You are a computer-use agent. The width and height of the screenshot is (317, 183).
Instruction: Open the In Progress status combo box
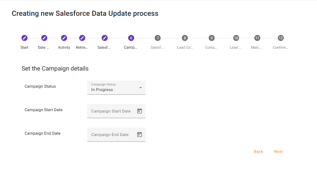click(112, 88)
